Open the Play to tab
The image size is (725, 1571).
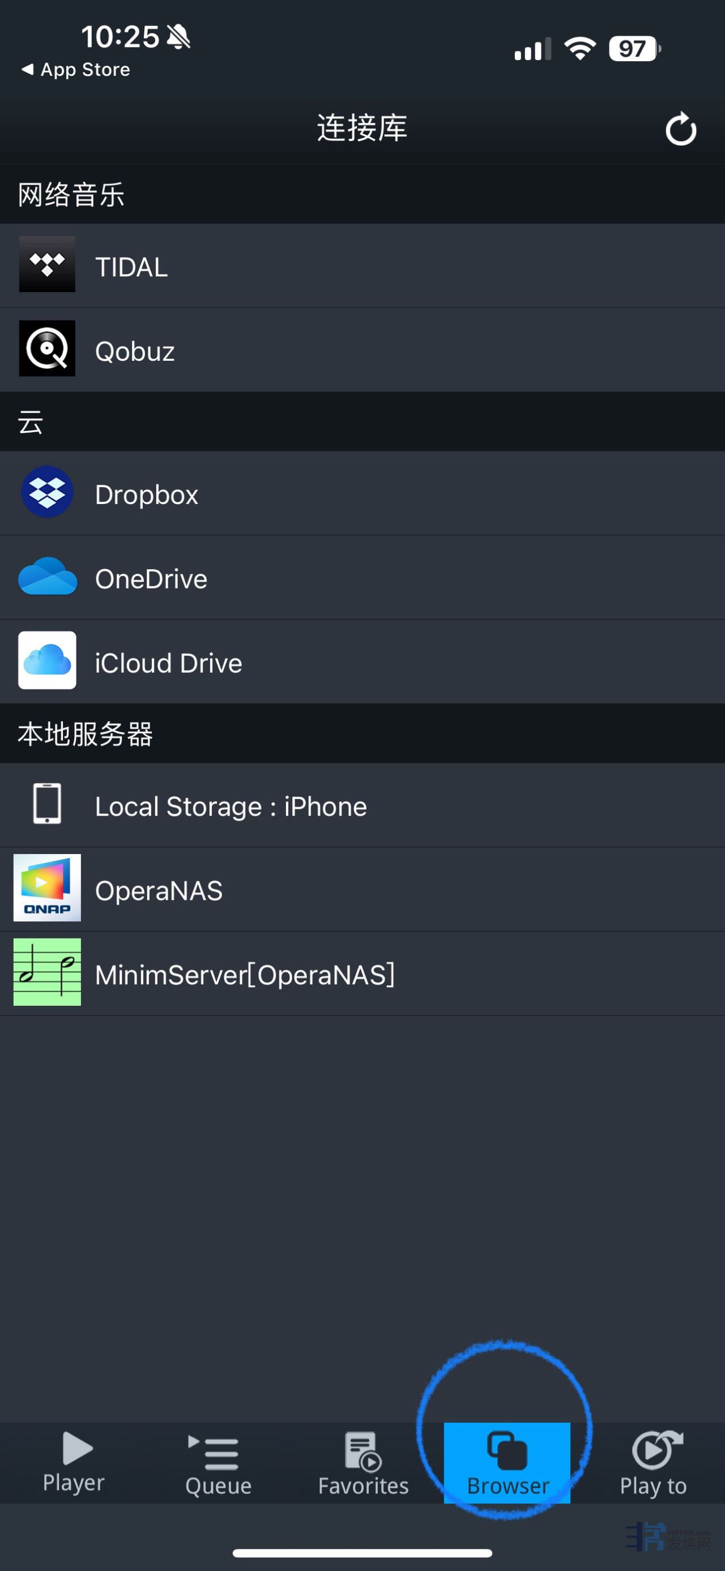(x=653, y=1463)
